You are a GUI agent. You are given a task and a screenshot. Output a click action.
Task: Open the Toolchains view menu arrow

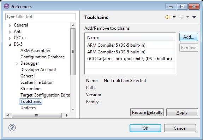pyautogui.click(x=194, y=17)
